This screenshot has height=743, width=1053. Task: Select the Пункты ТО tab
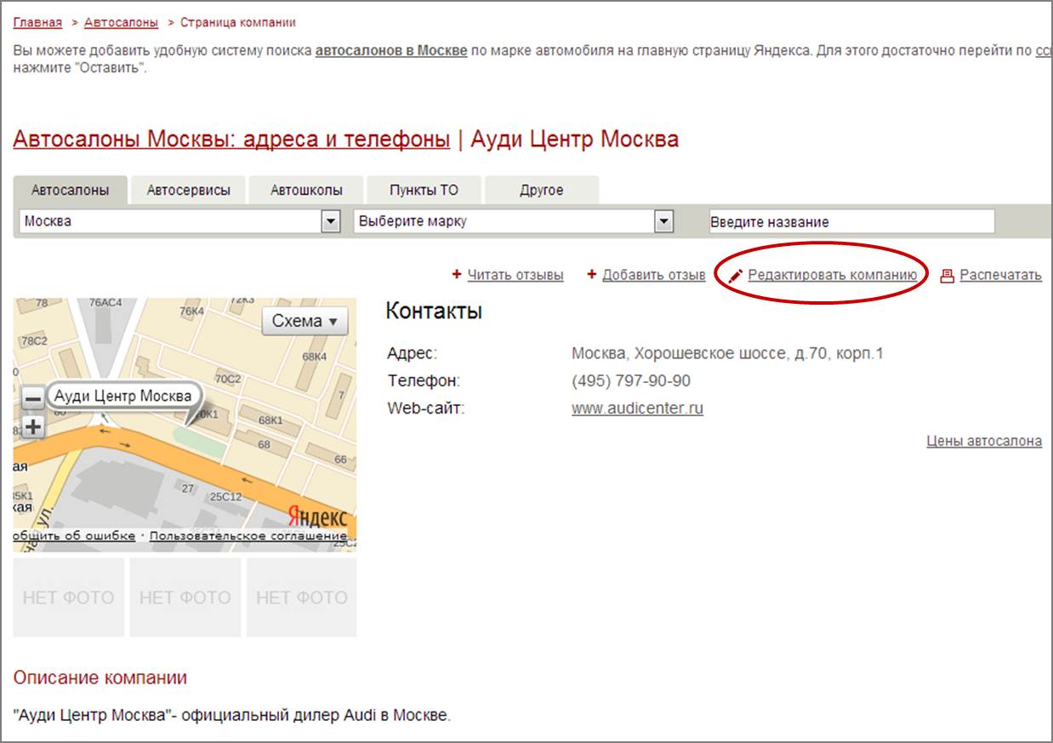pyautogui.click(x=424, y=191)
